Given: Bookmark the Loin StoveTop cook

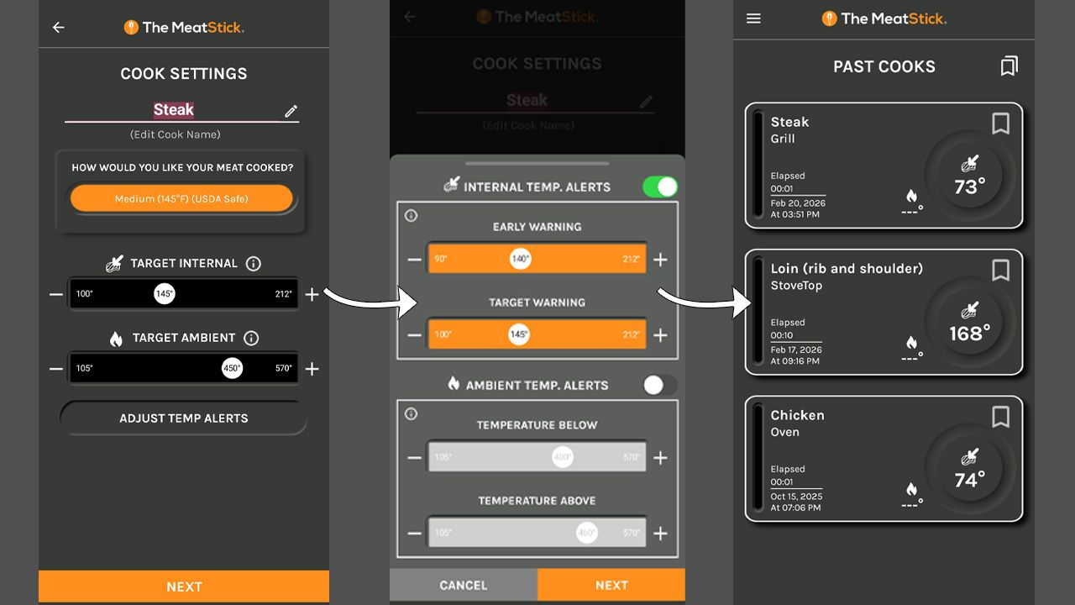Looking at the screenshot, I should pyautogui.click(x=1000, y=270).
